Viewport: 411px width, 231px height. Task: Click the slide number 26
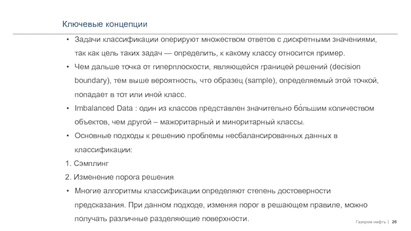pos(395,222)
